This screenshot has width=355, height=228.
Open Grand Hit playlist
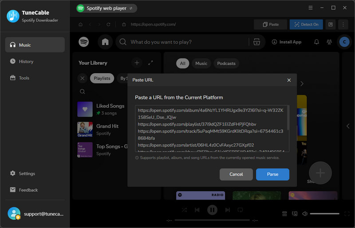tap(103, 130)
